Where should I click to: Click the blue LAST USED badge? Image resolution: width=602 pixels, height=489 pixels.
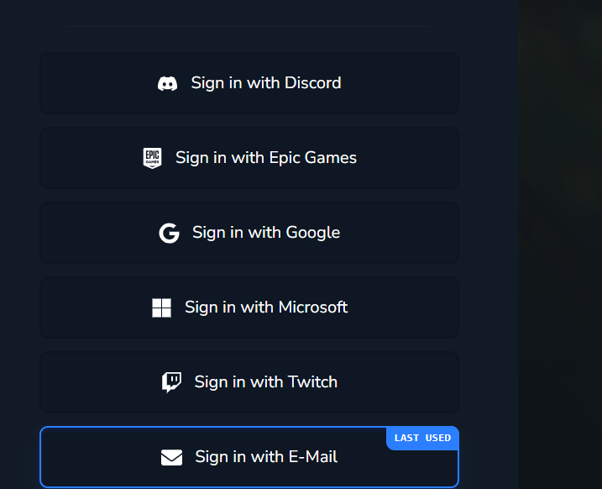422,438
